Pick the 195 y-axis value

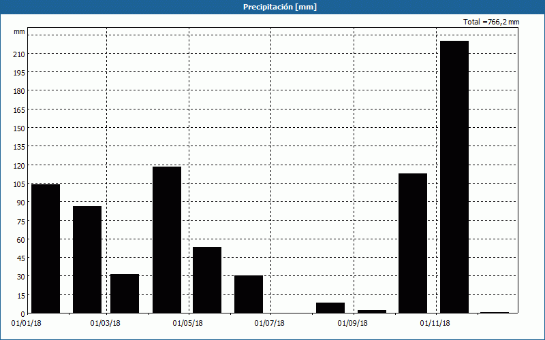click(x=20, y=73)
